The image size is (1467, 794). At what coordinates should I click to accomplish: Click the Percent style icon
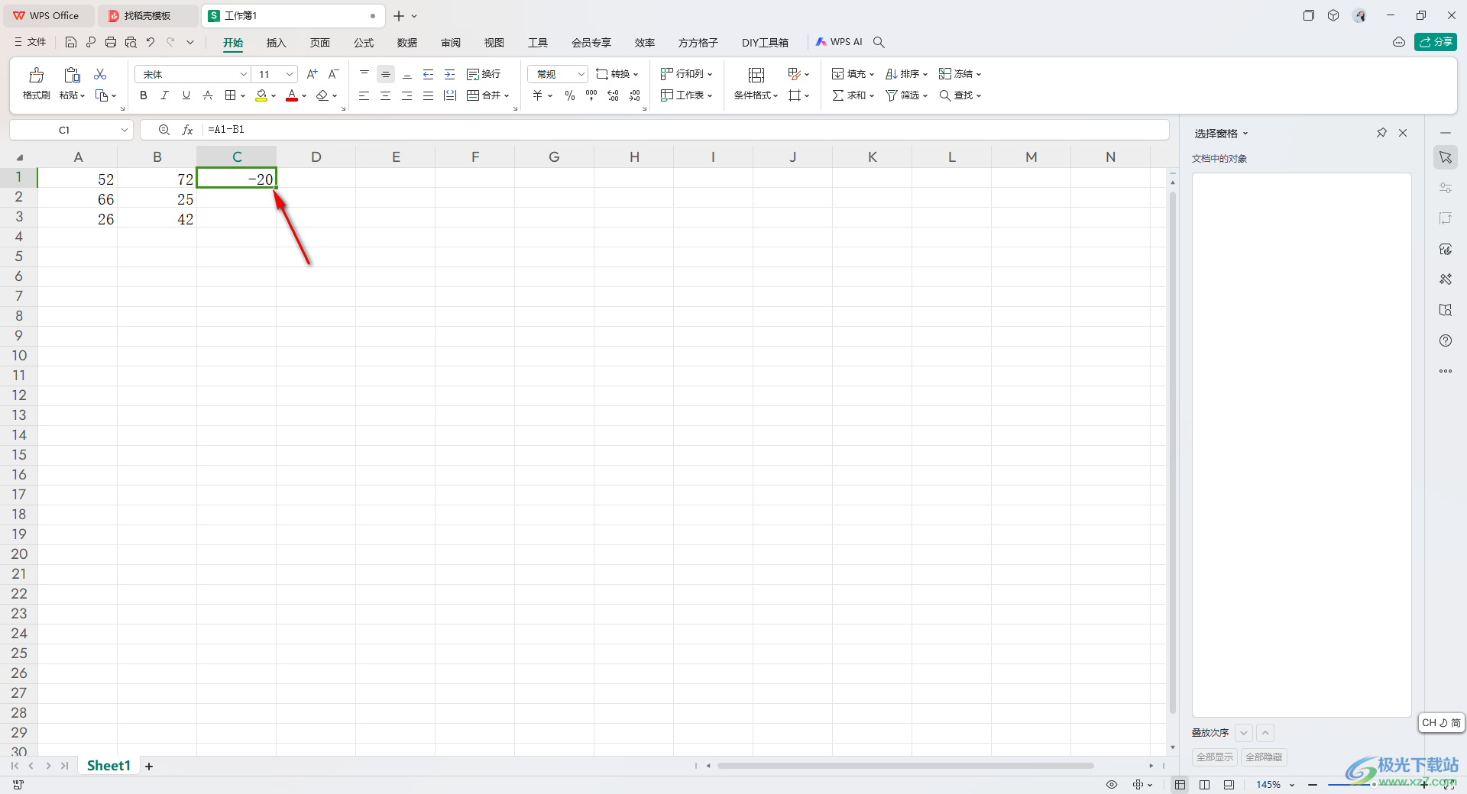(x=570, y=95)
